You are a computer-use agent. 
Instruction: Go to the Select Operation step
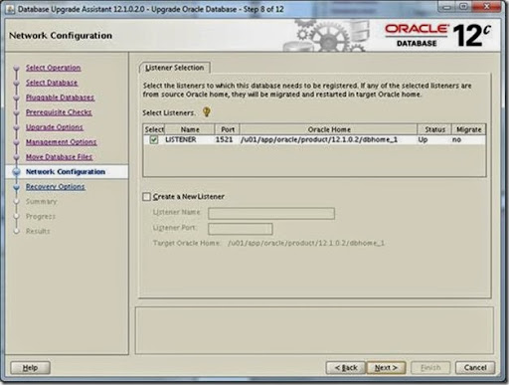coord(54,68)
